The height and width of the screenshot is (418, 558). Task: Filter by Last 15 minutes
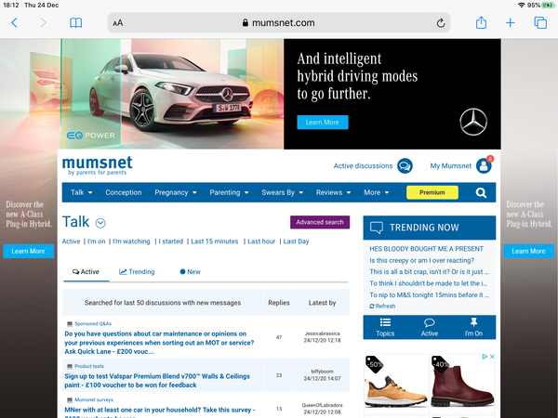(x=215, y=242)
